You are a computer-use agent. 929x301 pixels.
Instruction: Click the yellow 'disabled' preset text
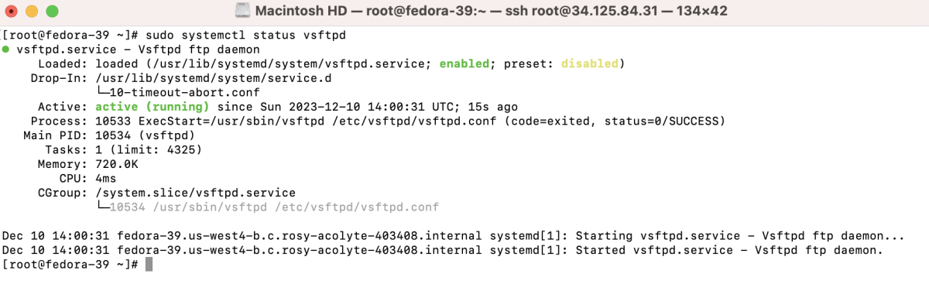590,63
